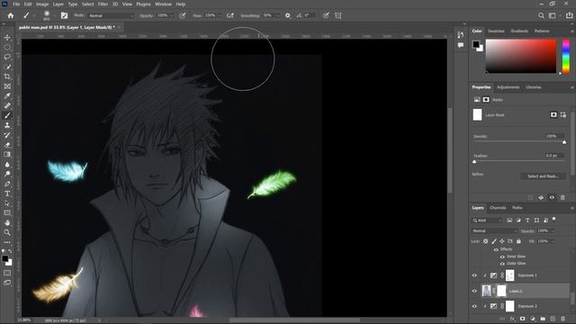Click the Density slider track
The width and height of the screenshot is (576, 324).
[518, 142]
